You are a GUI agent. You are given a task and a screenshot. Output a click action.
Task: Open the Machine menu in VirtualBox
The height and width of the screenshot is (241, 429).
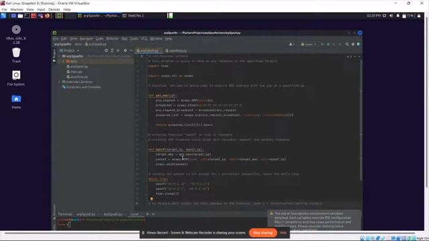click(x=17, y=9)
